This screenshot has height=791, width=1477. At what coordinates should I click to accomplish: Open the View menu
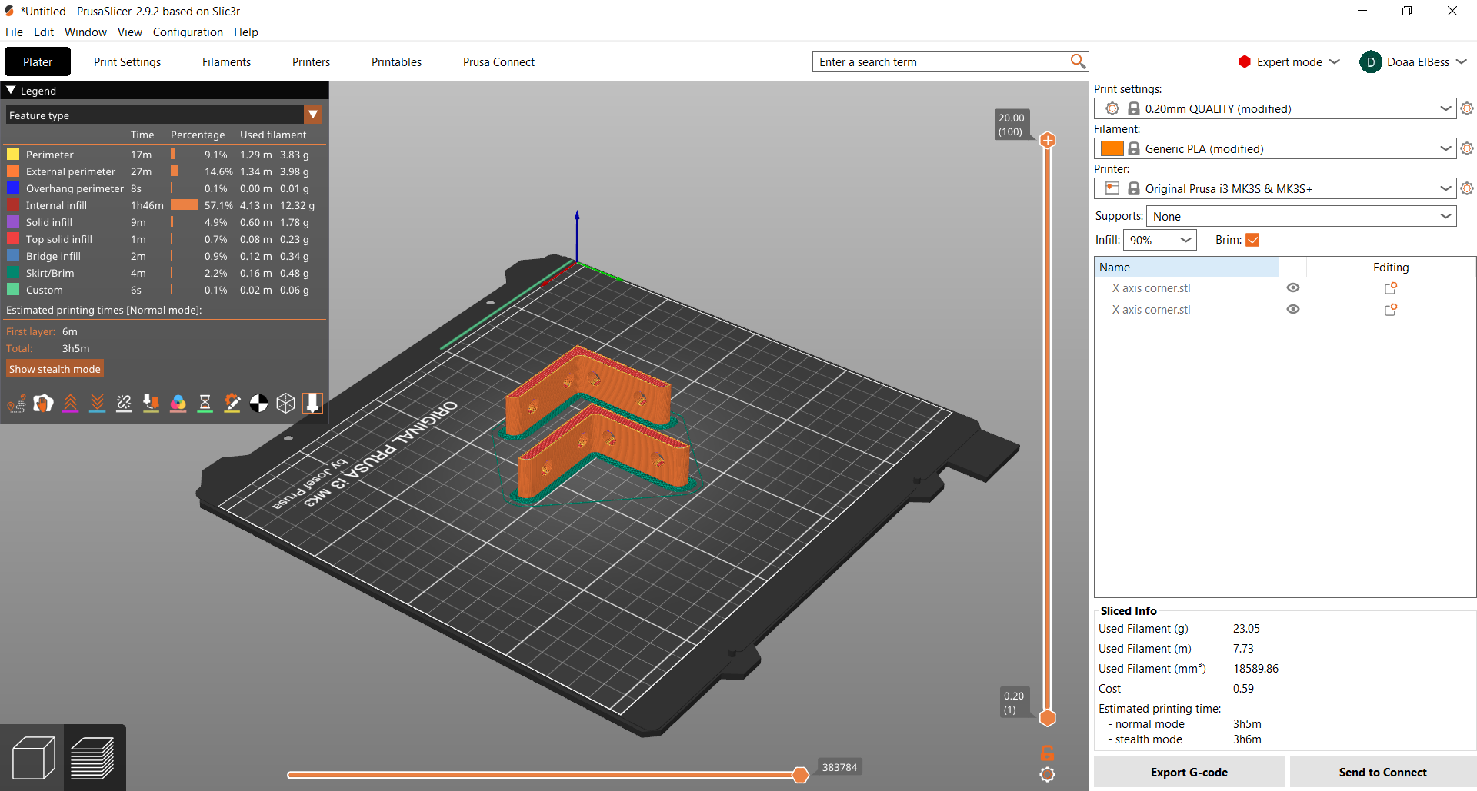coord(129,32)
